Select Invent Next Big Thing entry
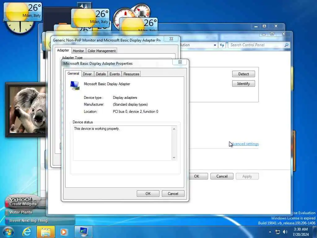Viewport: 317px width, 238px height. click(28, 221)
